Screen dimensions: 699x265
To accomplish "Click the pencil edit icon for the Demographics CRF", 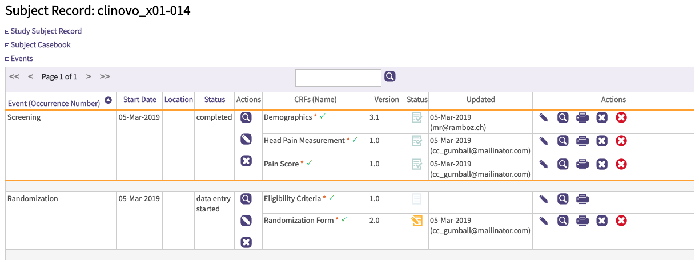I will click(x=544, y=117).
